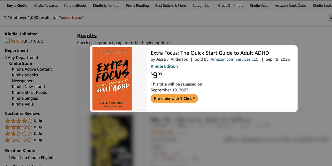This screenshot has width=332, height=166.
Task: Open the Buy a Kindle menu
Action: (17, 5)
